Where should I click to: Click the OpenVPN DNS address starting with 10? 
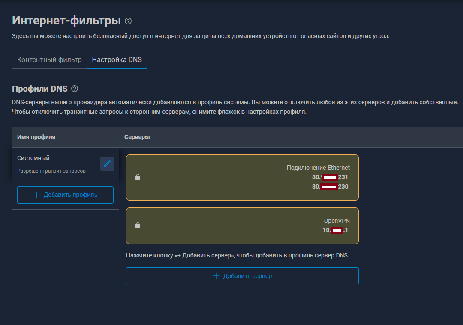(x=335, y=230)
